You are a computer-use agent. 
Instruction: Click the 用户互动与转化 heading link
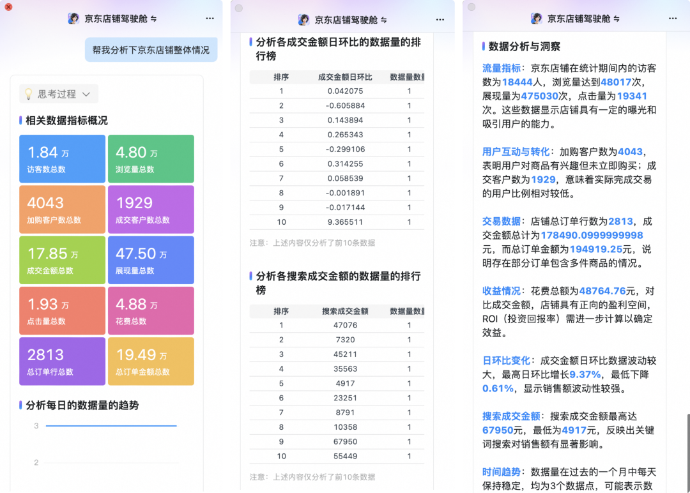pos(516,152)
